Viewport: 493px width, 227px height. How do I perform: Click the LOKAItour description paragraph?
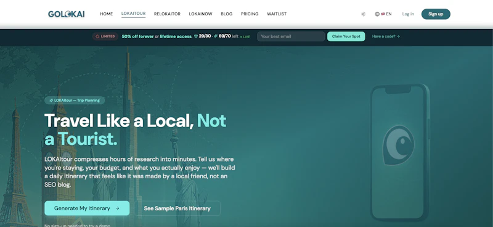tap(140, 172)
